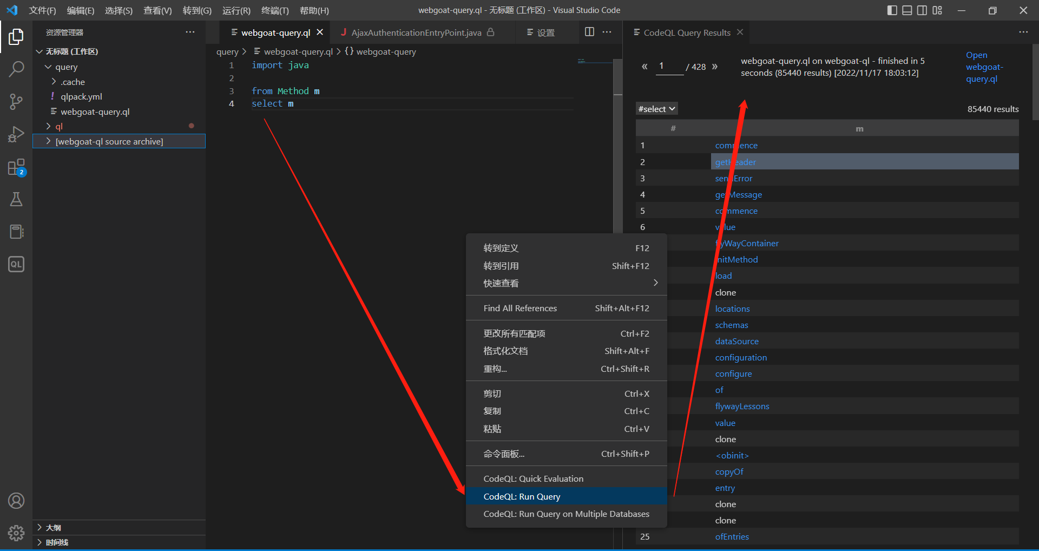Click Open webgoat-query.ql link
1039x551 pixels.
coord(984,67)
